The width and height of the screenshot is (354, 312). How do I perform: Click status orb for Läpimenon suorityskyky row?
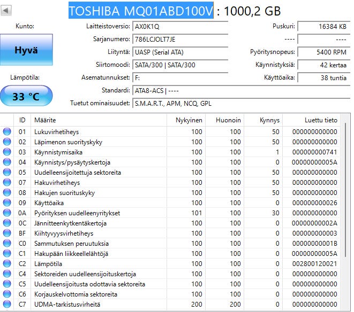[x=7, y=142]
